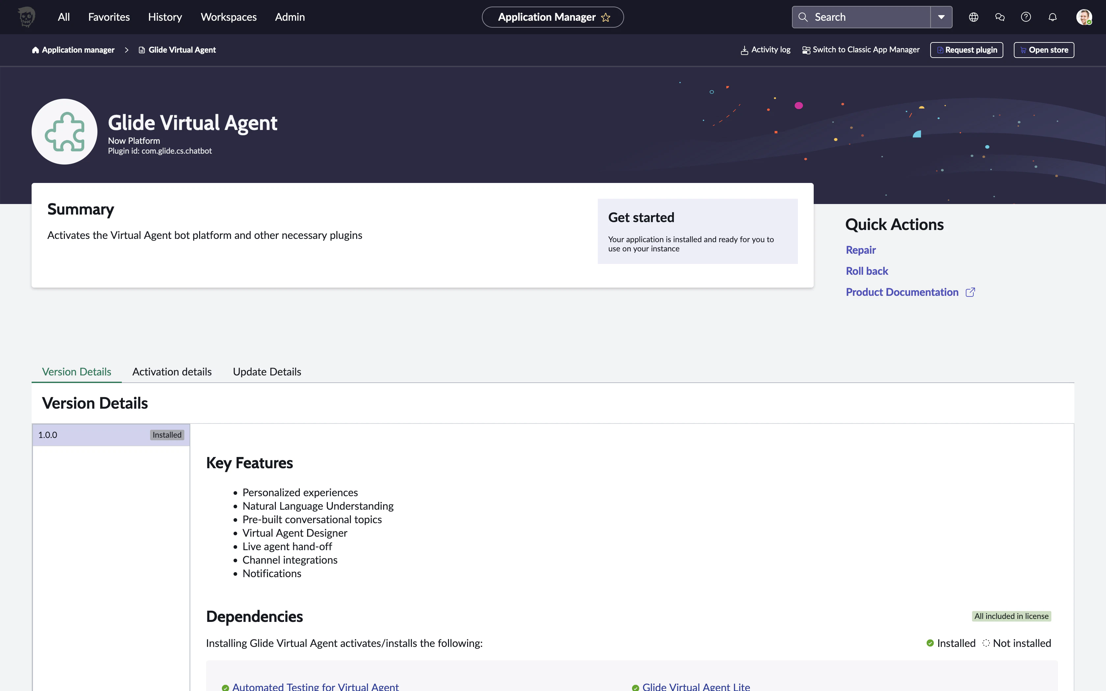
Task: Switch to the Activation details tab
Action: [x=172, y=371]
